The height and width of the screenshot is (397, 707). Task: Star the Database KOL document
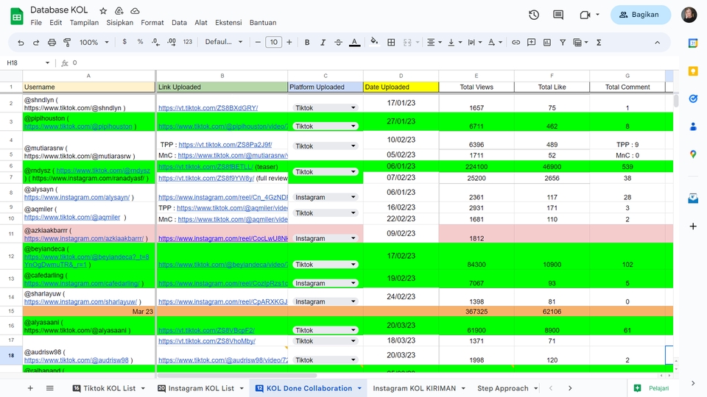click(103, 11)
